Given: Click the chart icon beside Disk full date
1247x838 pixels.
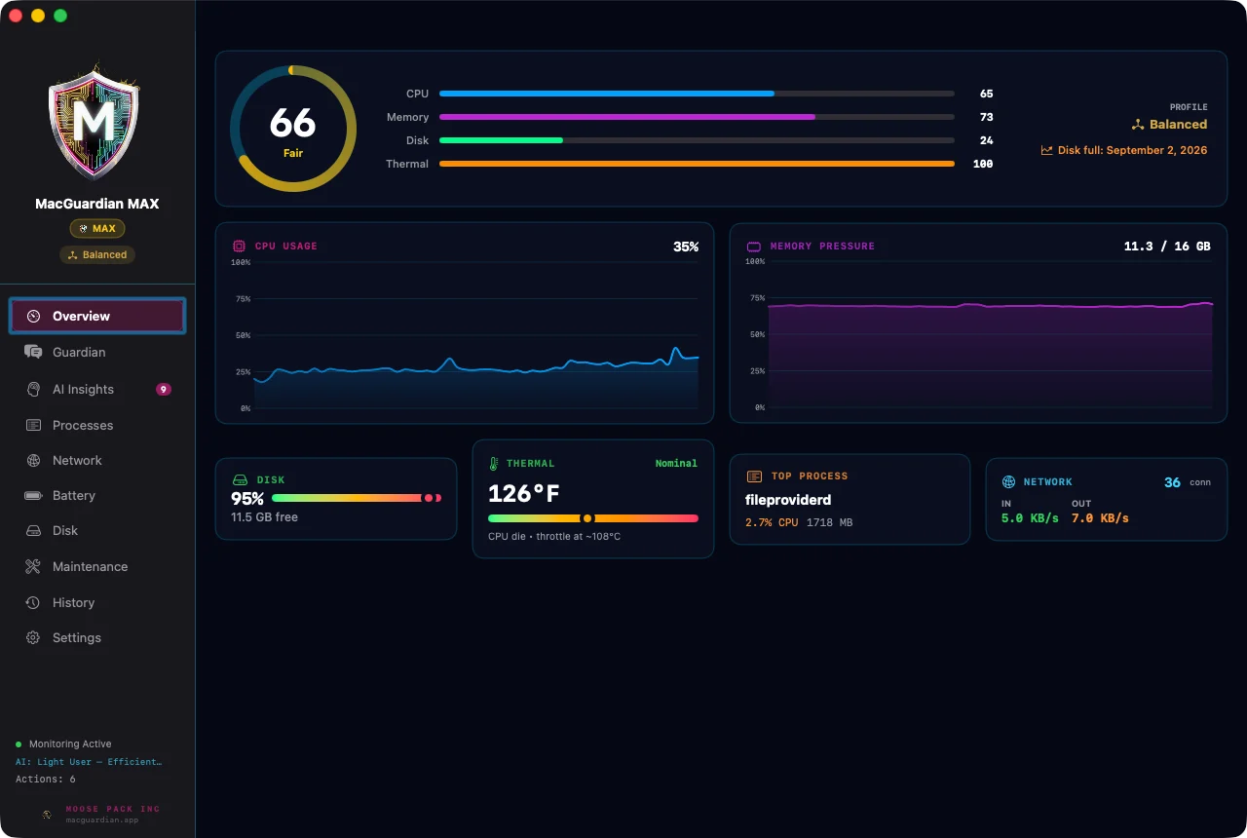Looking at the screenshot, I should [x=1046, y=150].
